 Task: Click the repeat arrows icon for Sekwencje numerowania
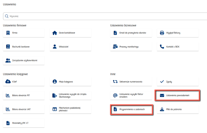point(115,82)
